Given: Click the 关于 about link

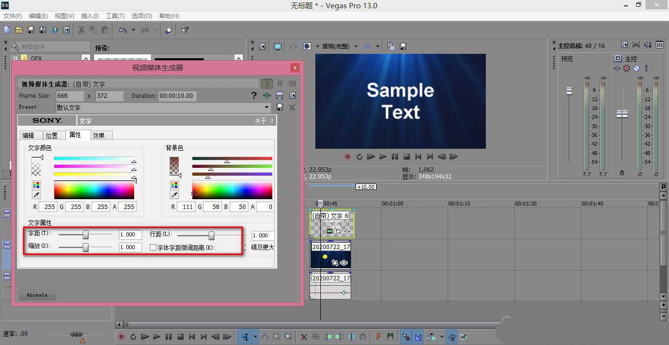Looking at the screenshot, I should click(x=261, y=121).
